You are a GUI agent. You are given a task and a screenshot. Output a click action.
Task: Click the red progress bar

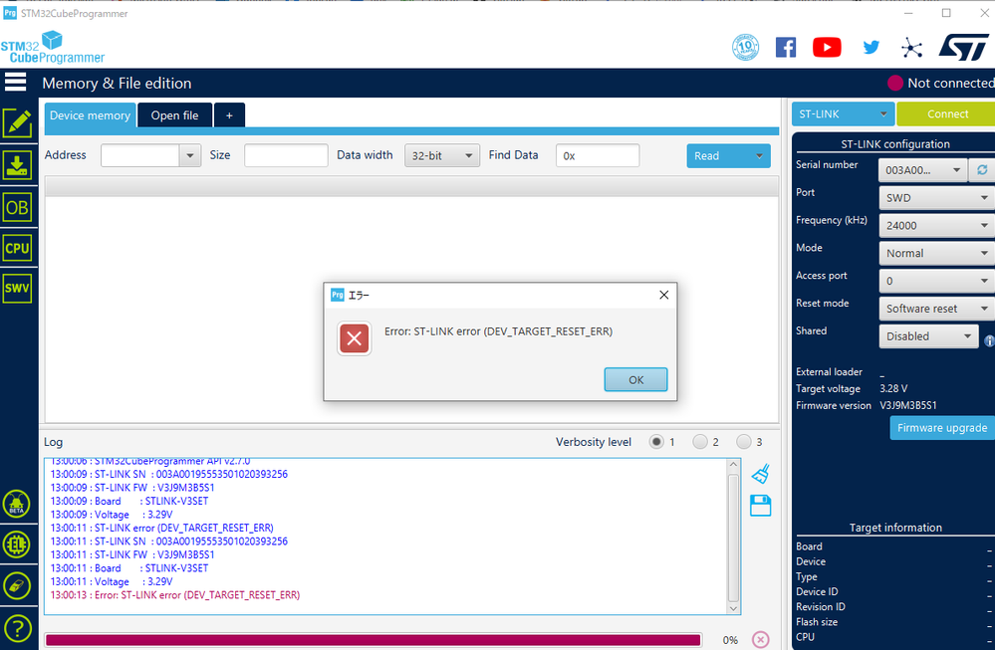373,640
